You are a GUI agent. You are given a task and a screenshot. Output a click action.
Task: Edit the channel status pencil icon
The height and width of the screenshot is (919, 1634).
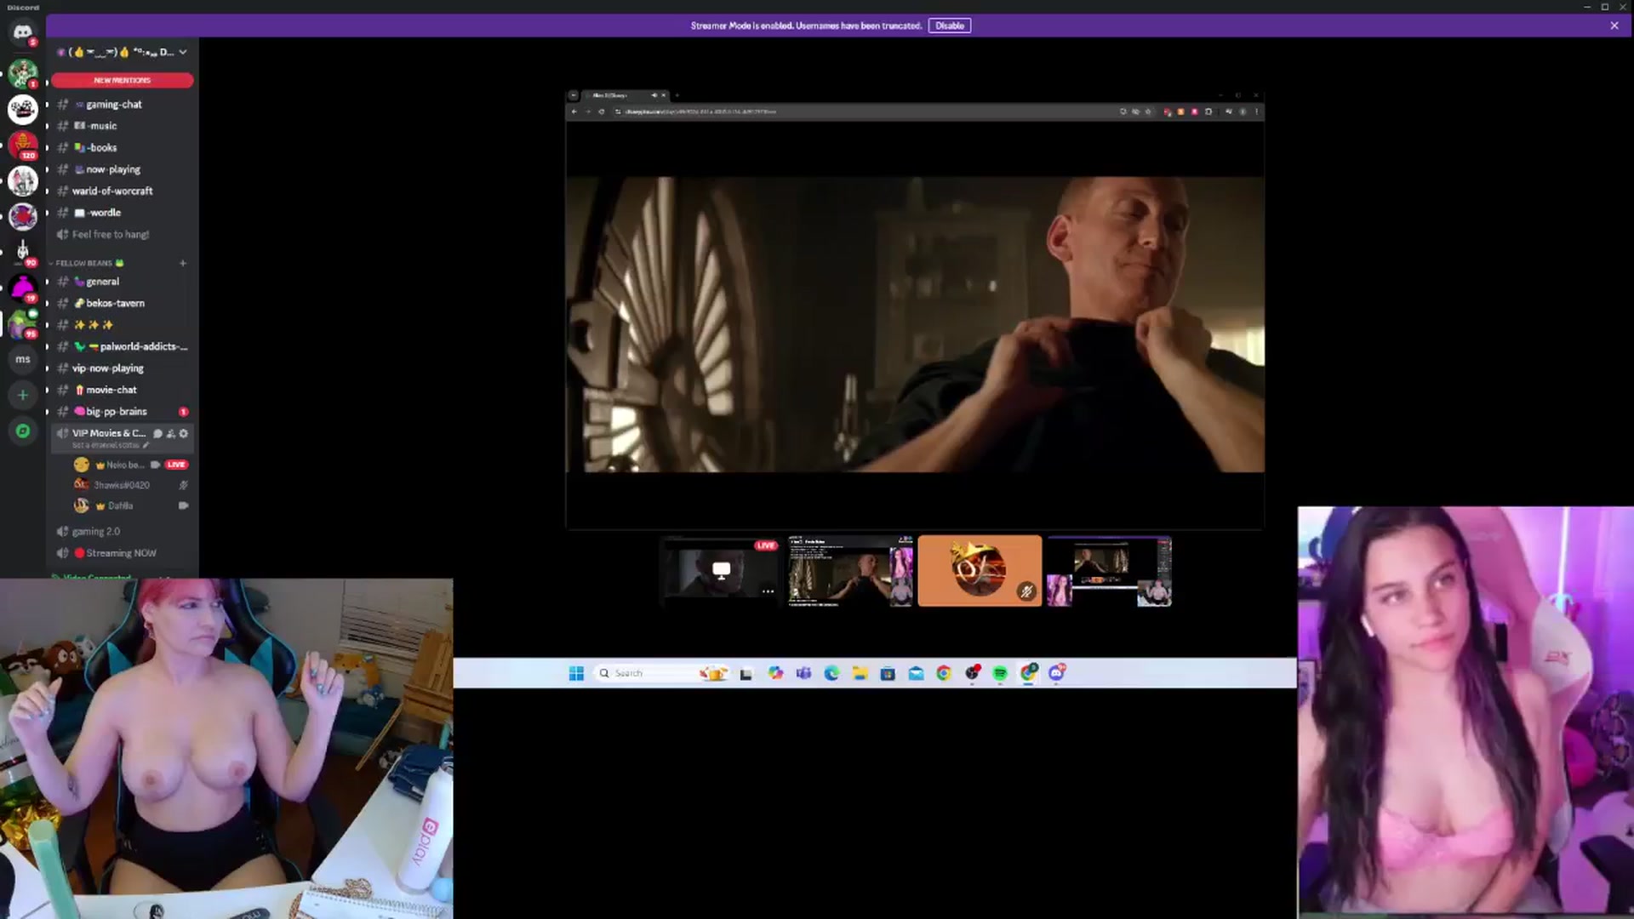(x=146, y=445)
